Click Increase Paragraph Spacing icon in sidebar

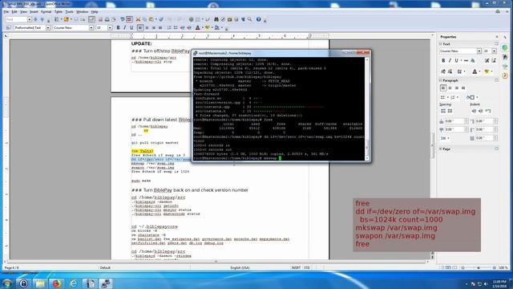pos(443,111)
